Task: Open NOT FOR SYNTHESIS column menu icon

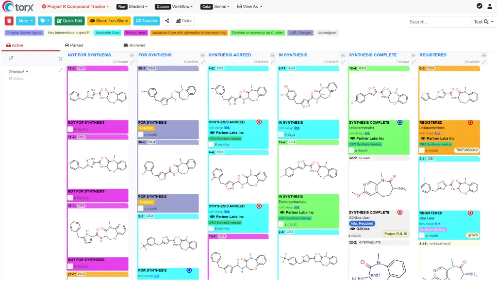Action: coord(132,55)
